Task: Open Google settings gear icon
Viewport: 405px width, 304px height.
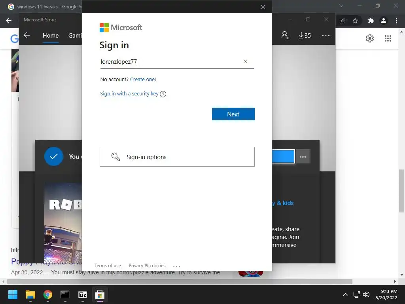Action: pyautogui.click(x=370, y=38)
